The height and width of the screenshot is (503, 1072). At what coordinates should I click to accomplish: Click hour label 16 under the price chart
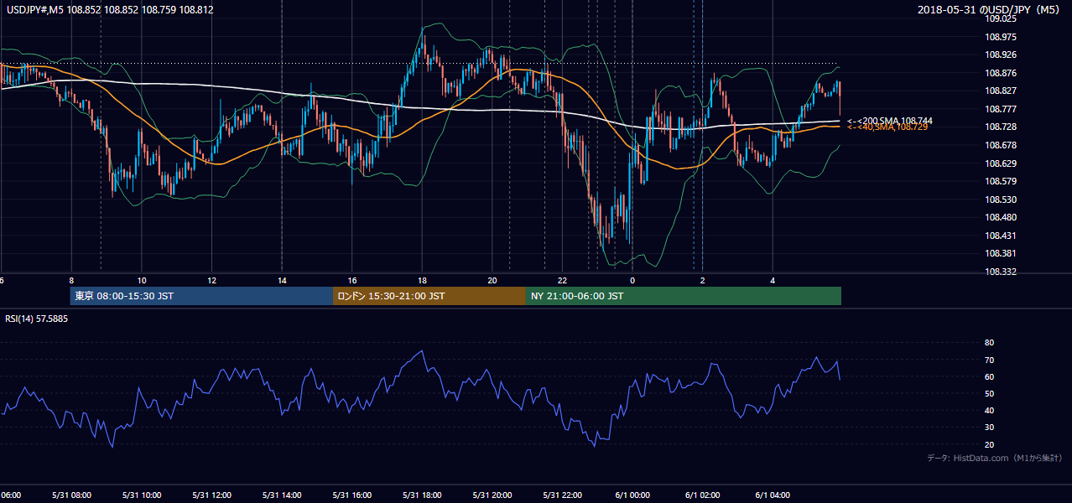point(352,281)
